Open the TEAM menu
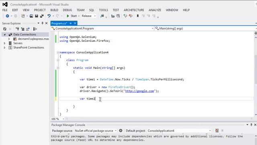Screen dimensions: 257x145 (81, 10)
